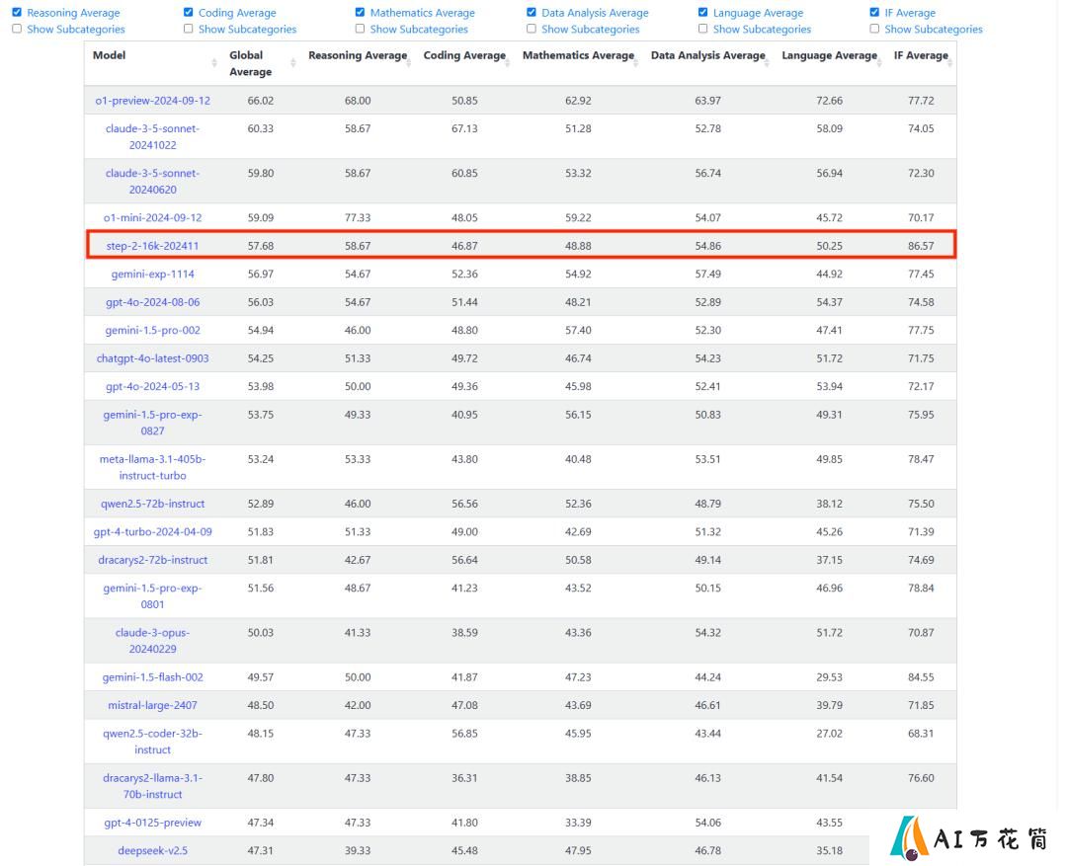Sort by Global Average sort arrows

point(293,62)
